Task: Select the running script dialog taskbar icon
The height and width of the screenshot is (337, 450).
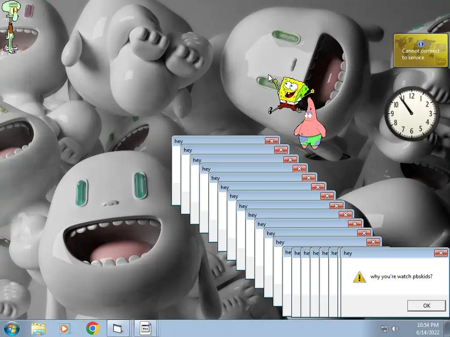Action: (x=145, y=328)
